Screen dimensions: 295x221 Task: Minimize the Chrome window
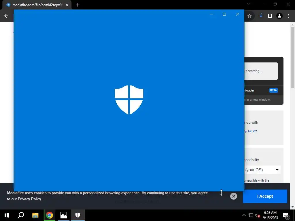pyautogui.click(x=262, y=4)
